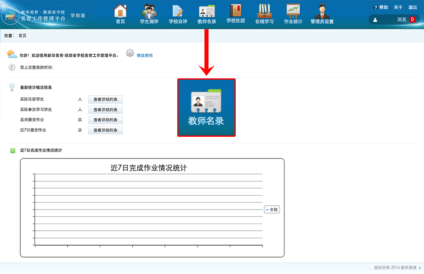Image resolution: width=424 pixels, height=274 pixels.
Task: Open 在线学习 online learning icon
Action: 264,11
